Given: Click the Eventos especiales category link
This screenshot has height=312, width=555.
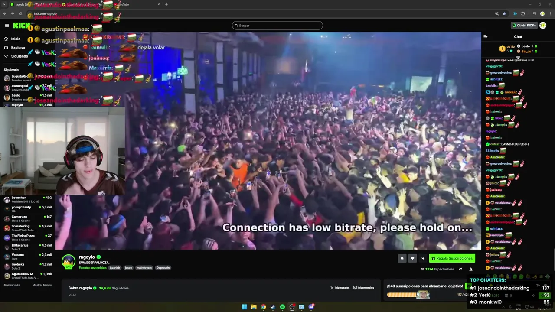Looking at the screenshot, I should pos(92,268).
